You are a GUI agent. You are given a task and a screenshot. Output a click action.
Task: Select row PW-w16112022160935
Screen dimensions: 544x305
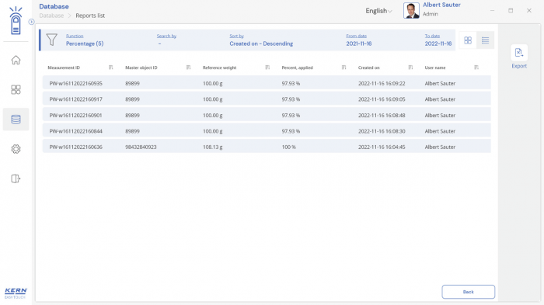click(267, 83)
